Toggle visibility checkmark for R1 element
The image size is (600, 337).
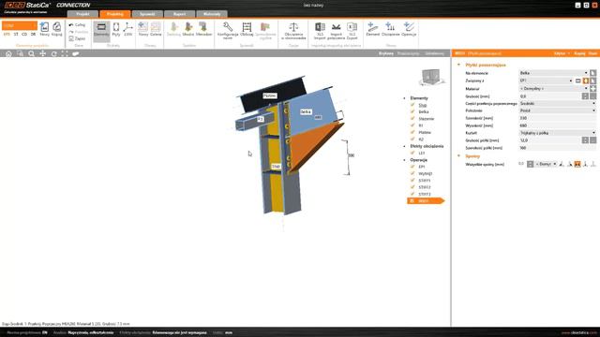tap(412, 125)
